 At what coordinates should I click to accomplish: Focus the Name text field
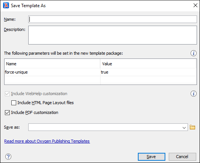pyautogui.click(x=113, y=19)
